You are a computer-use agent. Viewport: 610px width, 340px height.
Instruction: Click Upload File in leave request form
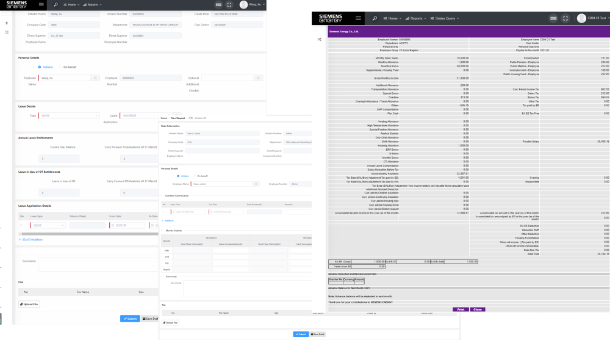point(29,304)
